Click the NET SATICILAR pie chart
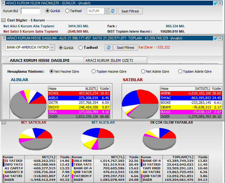Image resolution: width=225 pixels, height=183 pixels. point(36,139)
